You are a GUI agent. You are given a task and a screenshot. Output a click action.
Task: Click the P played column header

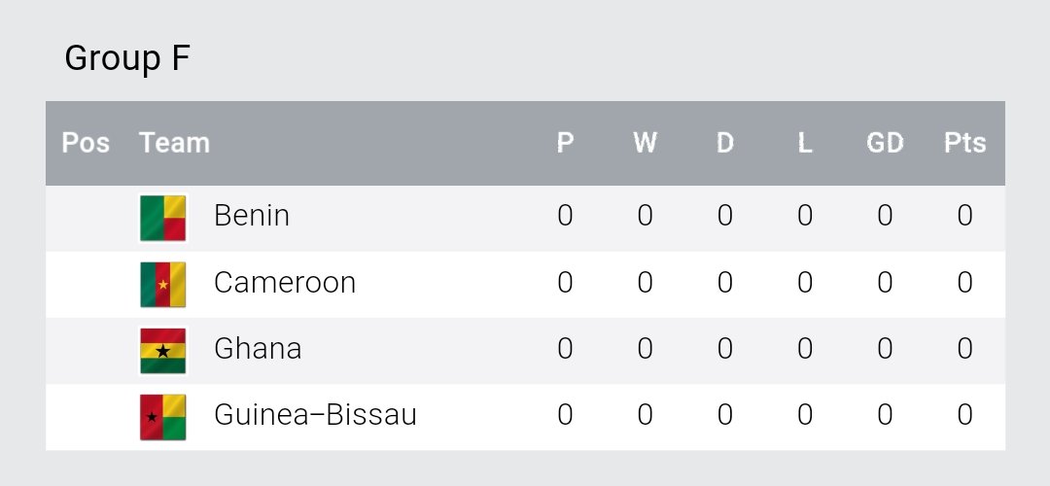pyautogui.click(x=565, y=144)
